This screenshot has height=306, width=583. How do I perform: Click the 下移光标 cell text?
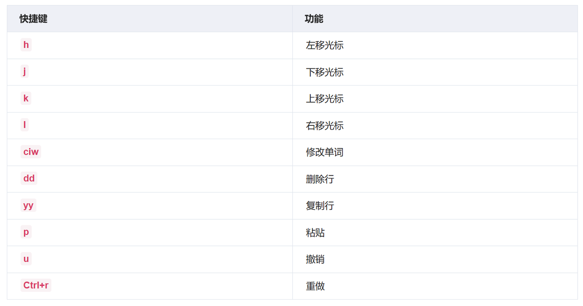(325, 72)
